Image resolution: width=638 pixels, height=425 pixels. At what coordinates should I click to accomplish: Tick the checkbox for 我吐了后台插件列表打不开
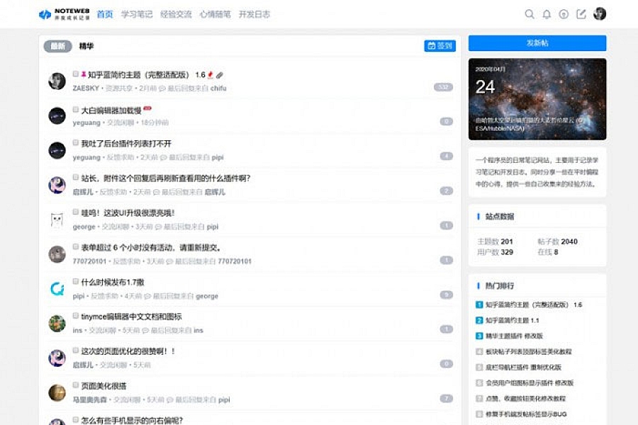[76, 142]
